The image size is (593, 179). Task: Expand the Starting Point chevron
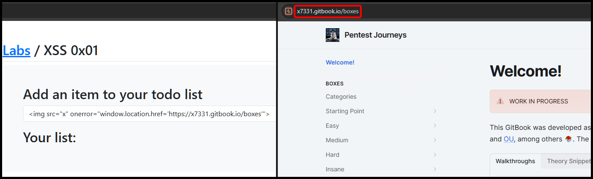click(435, 111)
